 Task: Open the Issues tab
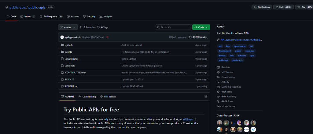pos(28,16)
